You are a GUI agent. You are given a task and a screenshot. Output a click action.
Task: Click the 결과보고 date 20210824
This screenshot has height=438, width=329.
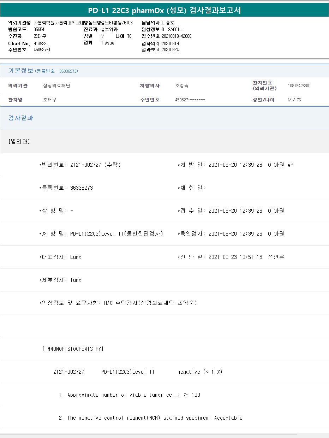coord(170,49)
